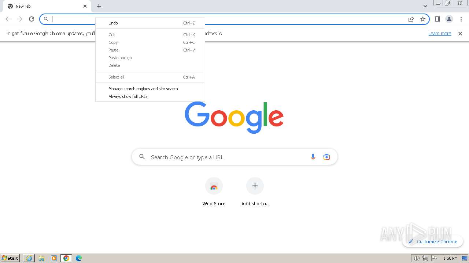Switch to Chrome in the taskbar

pyautogui.click(x=66, y=258)
